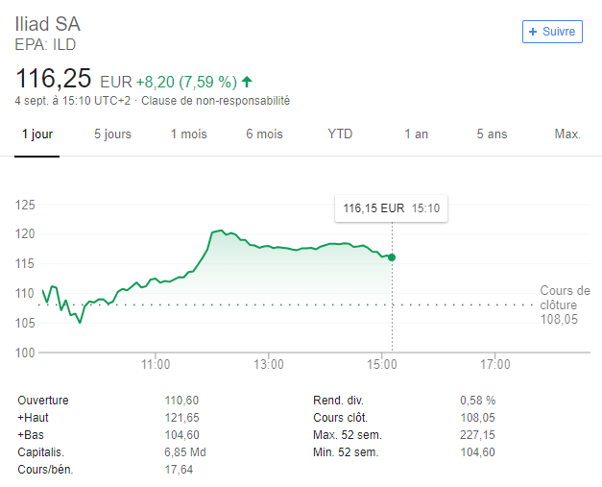602x487 pixels.
Task: Click the green chart marker dot
Action: tap(392, 257)
